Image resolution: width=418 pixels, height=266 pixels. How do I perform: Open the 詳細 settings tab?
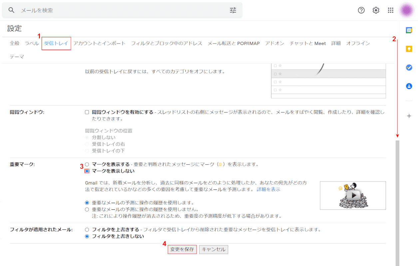[336, 43]
